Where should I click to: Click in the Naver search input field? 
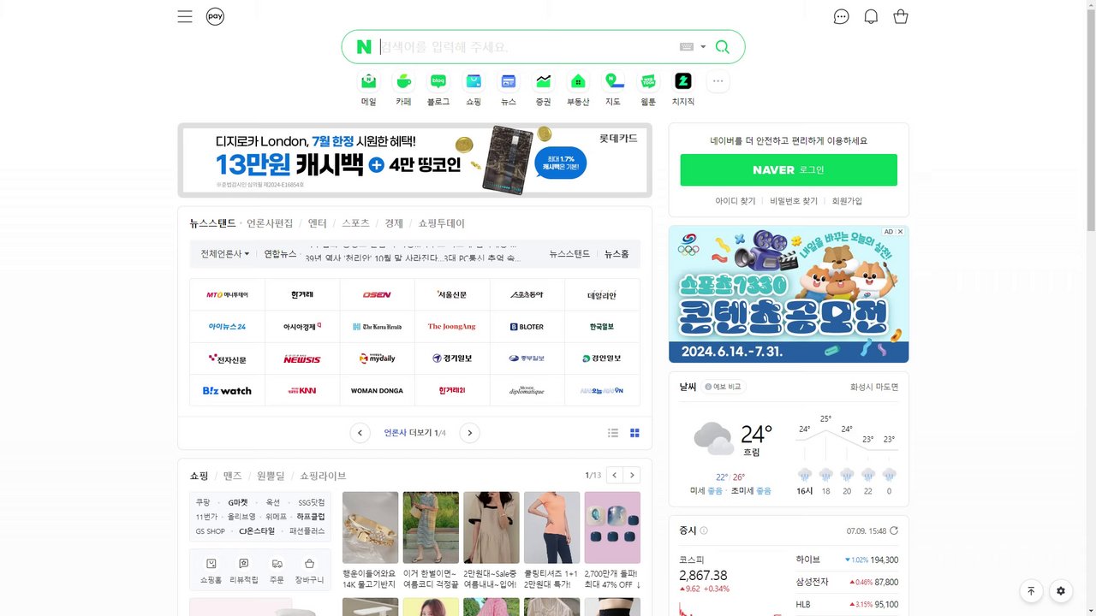(527, 47)
